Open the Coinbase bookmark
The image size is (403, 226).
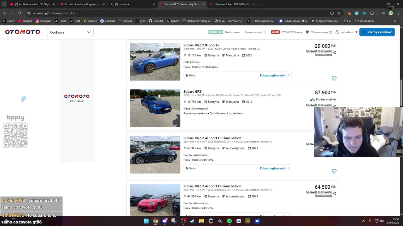pyautogui.click(x=108, y=21)
